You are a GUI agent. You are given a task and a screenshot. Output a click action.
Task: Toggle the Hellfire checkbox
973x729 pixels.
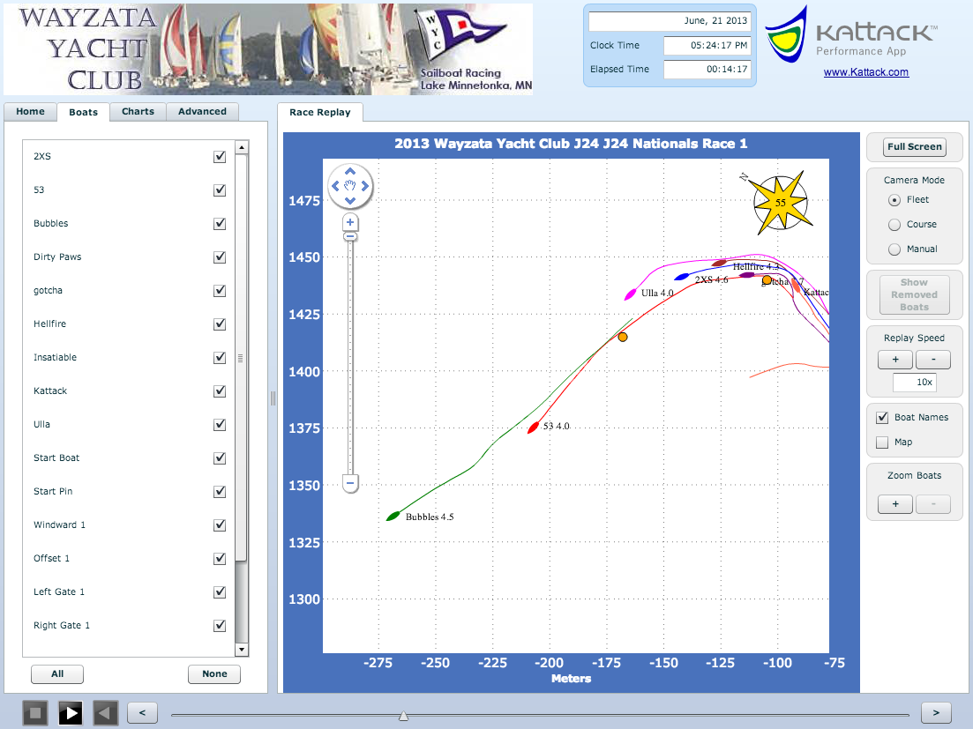[x=220, y=324]
